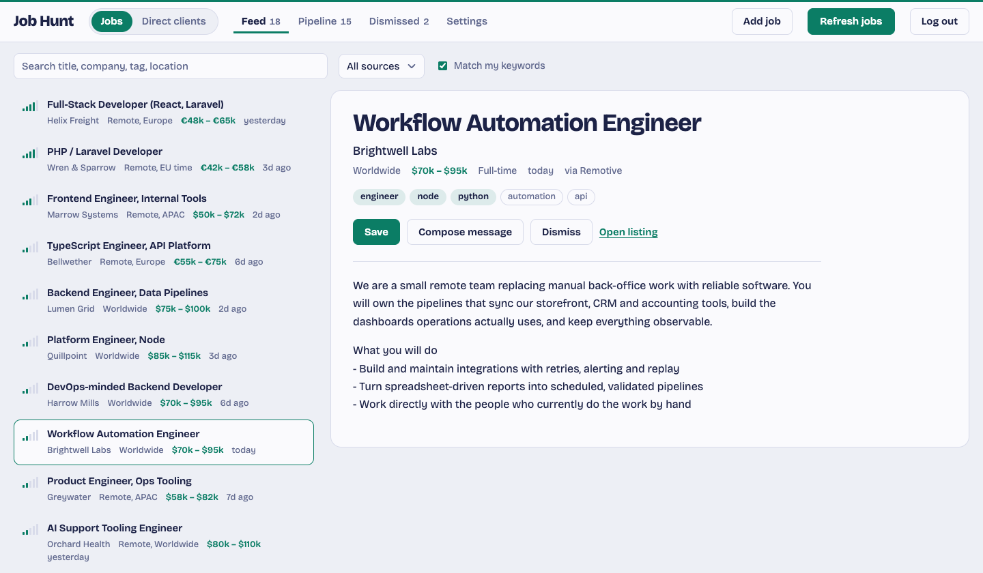Click the via Remotive source text

click(593, 171)
